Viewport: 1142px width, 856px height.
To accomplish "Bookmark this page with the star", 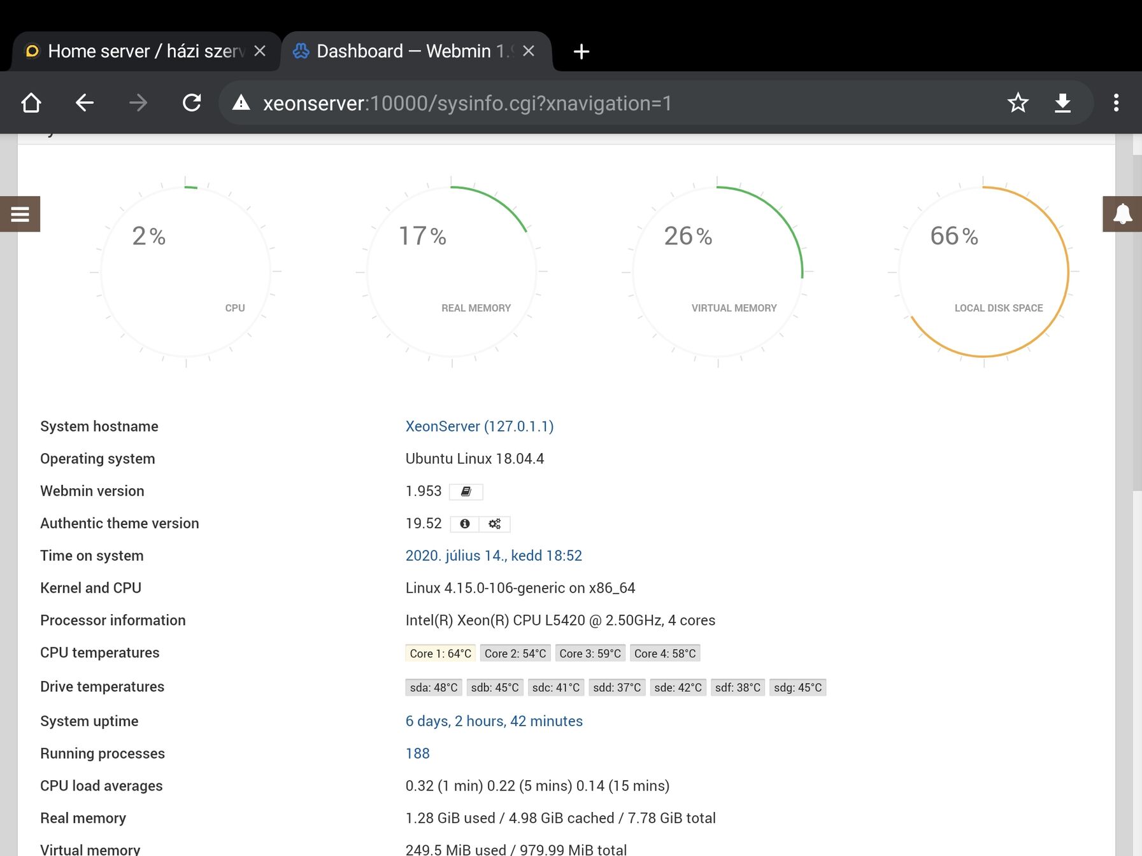I will point(1018,102).
